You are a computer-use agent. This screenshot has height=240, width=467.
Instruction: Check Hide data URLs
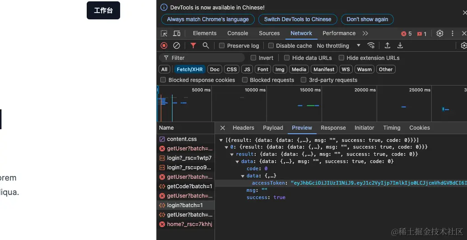point(286,58)
